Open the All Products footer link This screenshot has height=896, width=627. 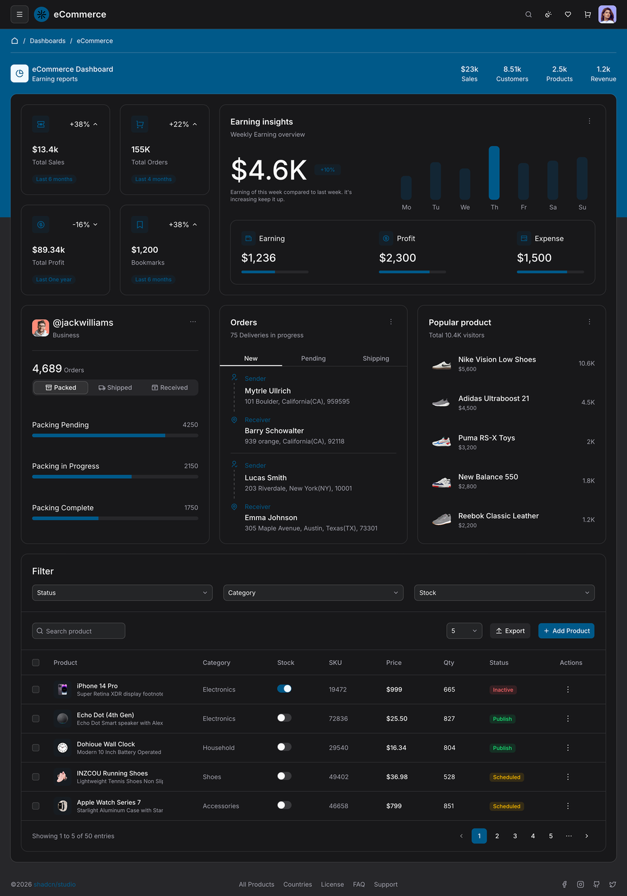pyautogui.click(x=257, y=884)
